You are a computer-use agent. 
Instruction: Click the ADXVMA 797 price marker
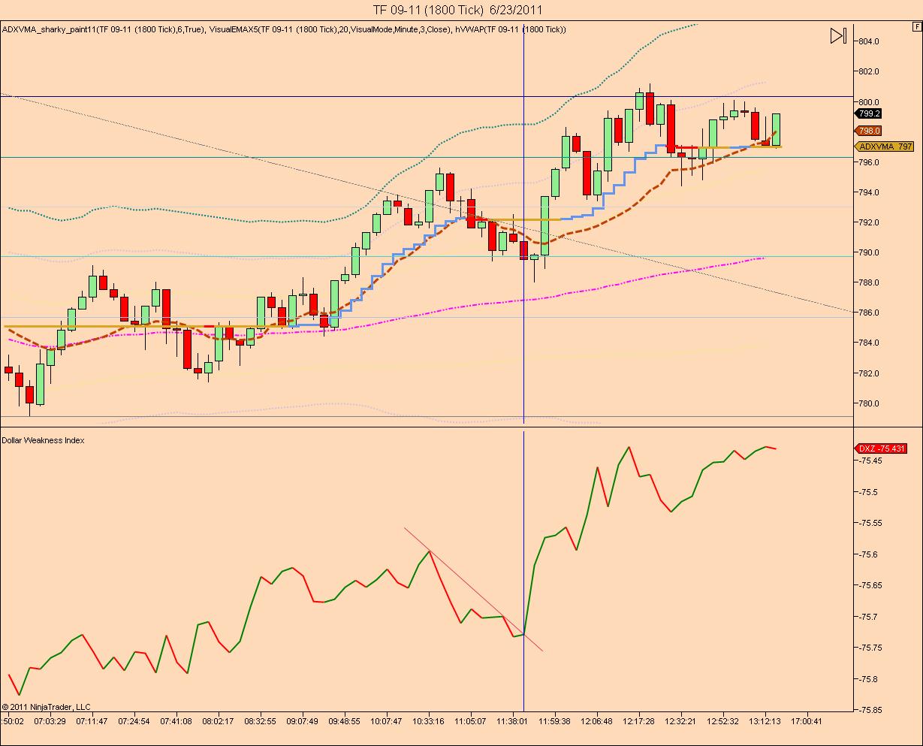884,146
